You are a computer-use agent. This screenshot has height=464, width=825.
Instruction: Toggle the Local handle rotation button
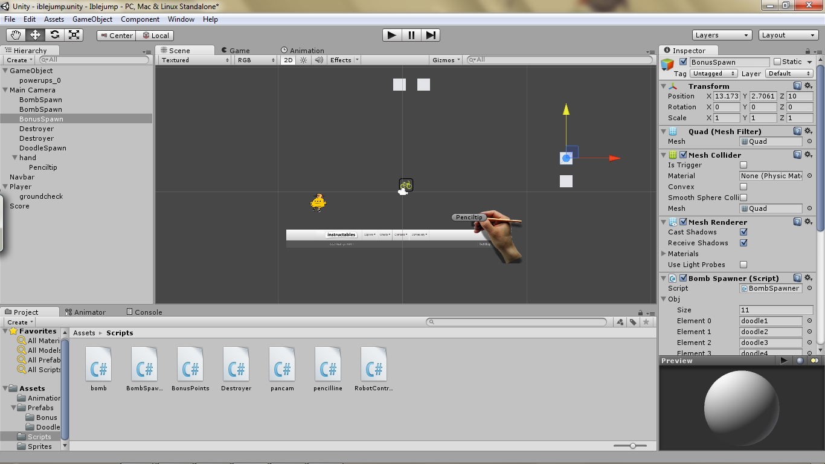[155, 36]
